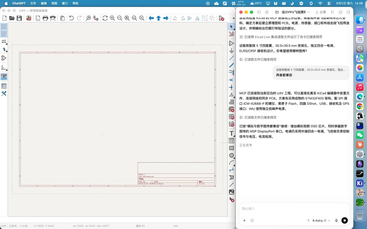Select the text tool in right toolbar
The image size is (367, 229).
point(232,133)
